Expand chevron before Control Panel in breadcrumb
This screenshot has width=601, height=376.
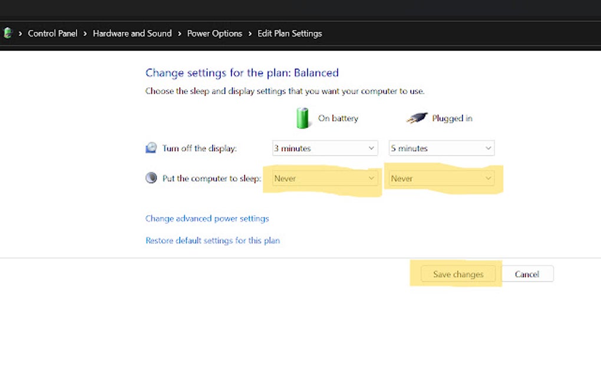click(20, 34)
